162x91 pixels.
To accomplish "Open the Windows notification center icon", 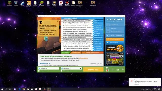I will [x=159, y=89].
